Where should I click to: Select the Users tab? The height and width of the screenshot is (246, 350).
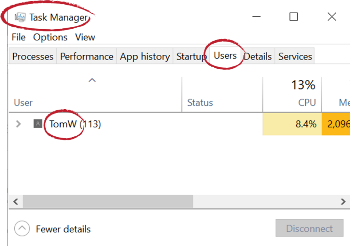(x=225, y=56)
